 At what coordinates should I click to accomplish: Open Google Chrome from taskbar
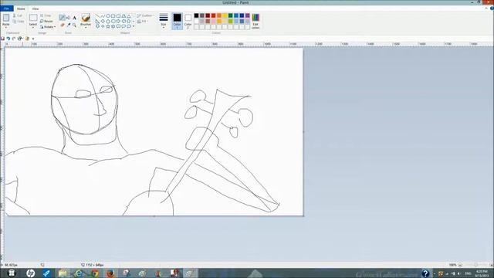(94, 273)
